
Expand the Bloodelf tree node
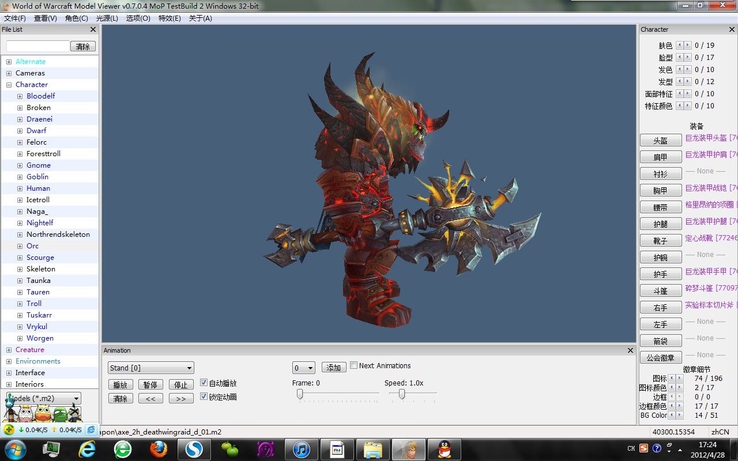[x=20, y=96]
